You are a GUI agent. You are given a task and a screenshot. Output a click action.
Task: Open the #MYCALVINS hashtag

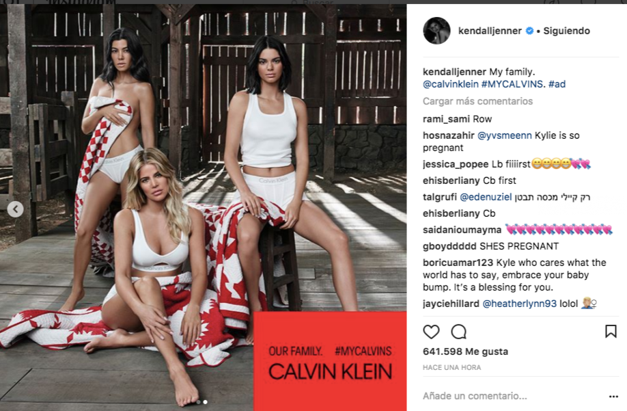point(512,84)
